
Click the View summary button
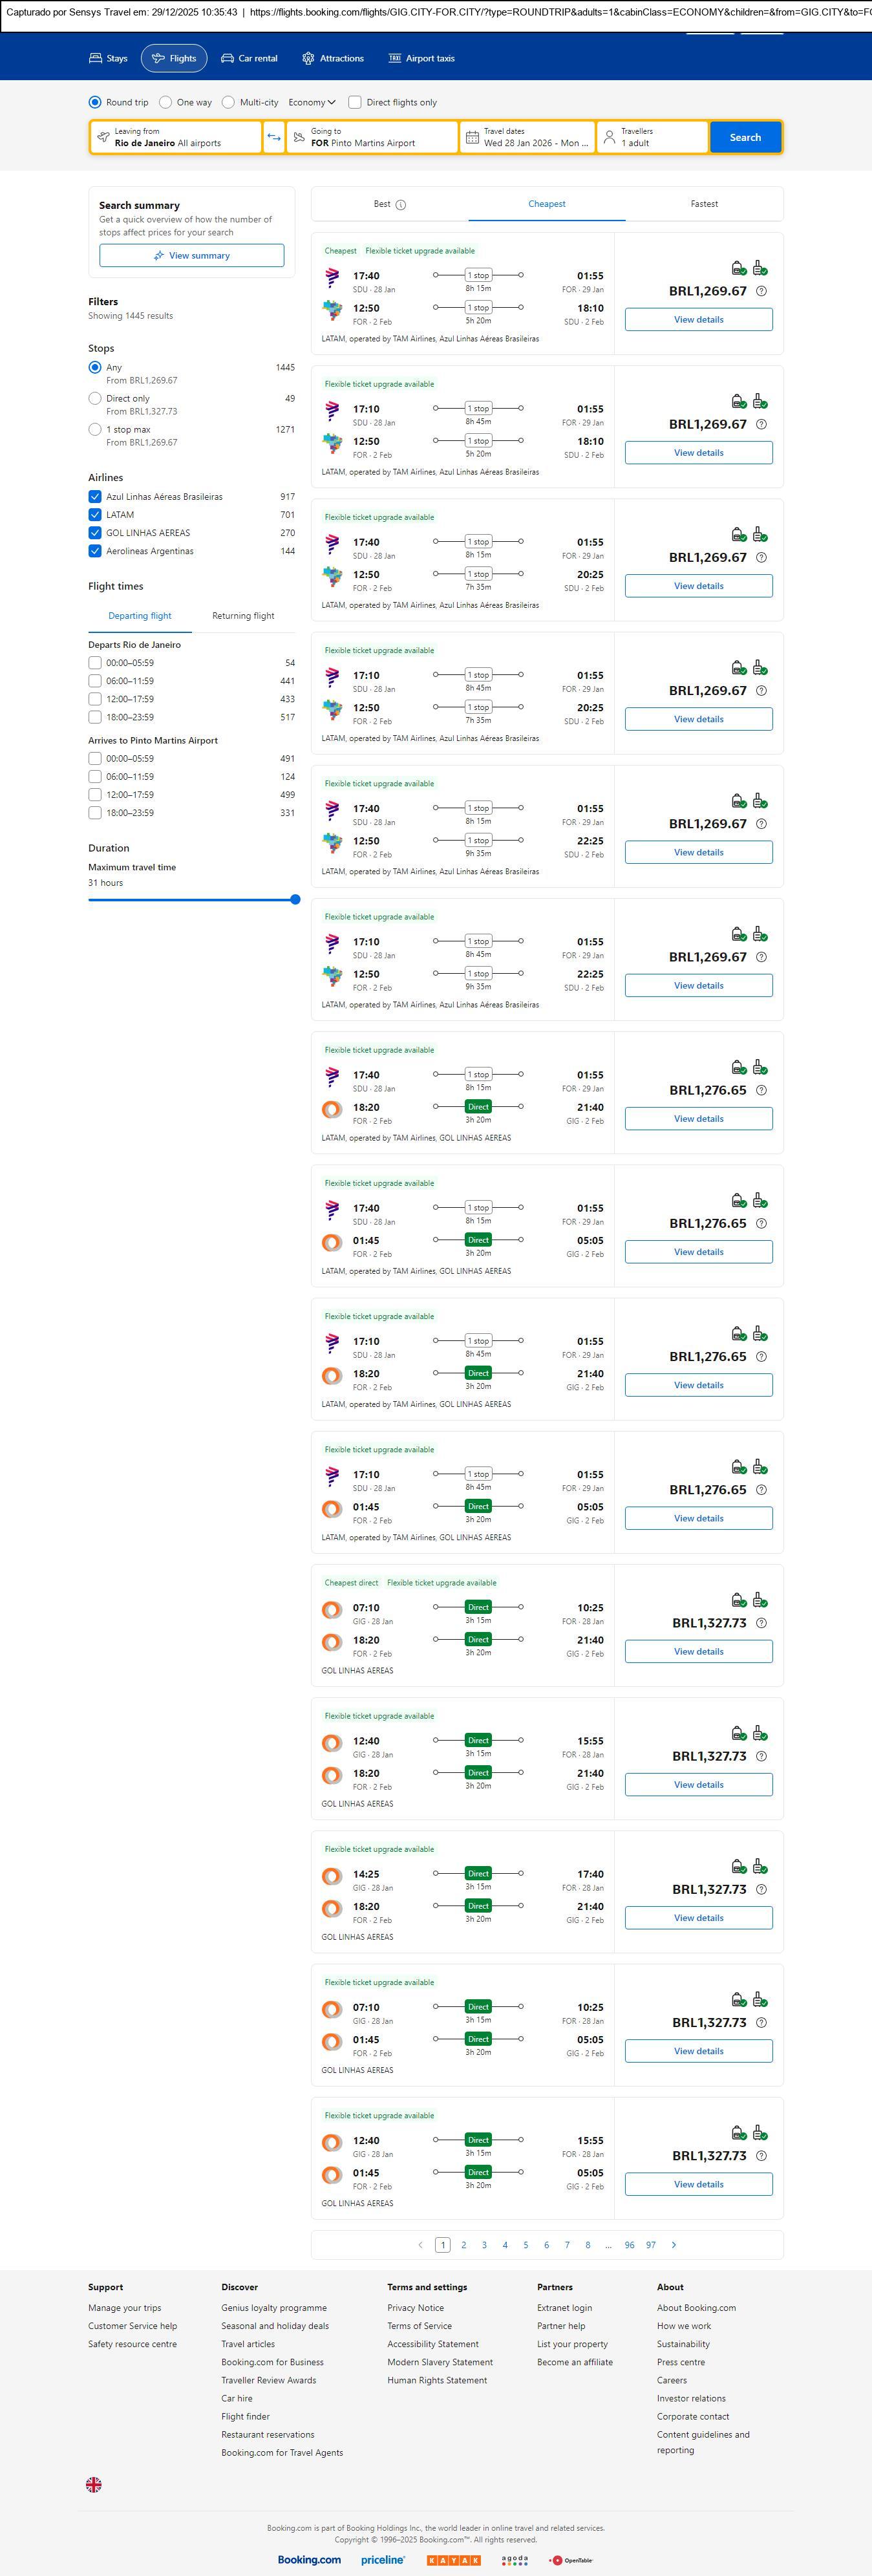pos(191,256)
